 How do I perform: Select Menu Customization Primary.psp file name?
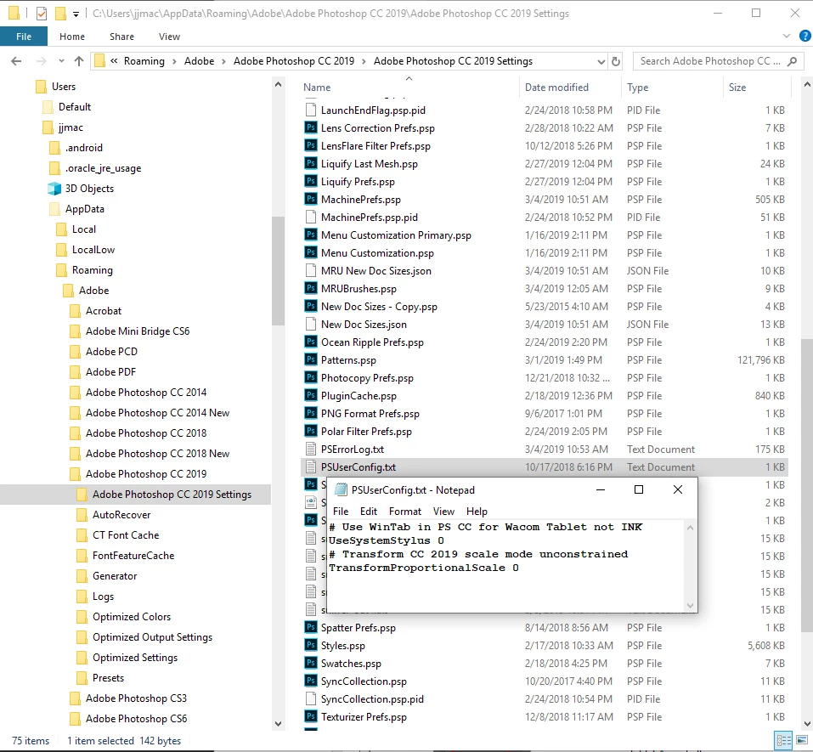pyautogui.click(x=396, y=235)
